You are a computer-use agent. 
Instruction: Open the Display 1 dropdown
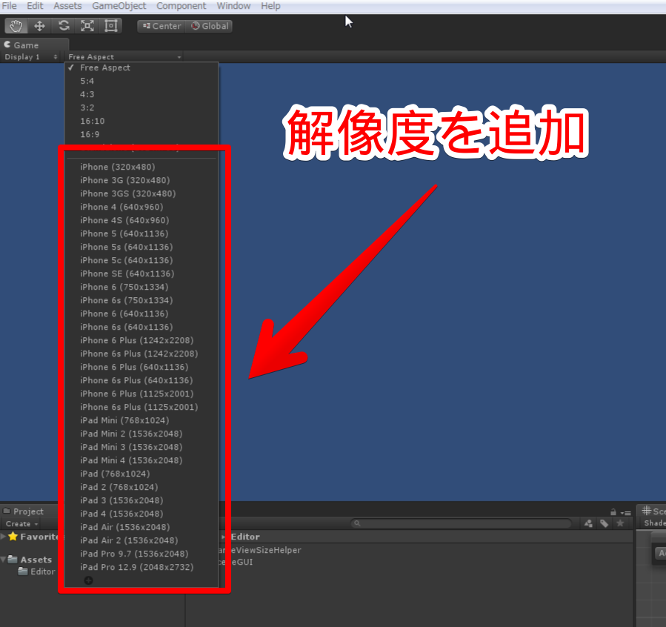click(30, 56)
